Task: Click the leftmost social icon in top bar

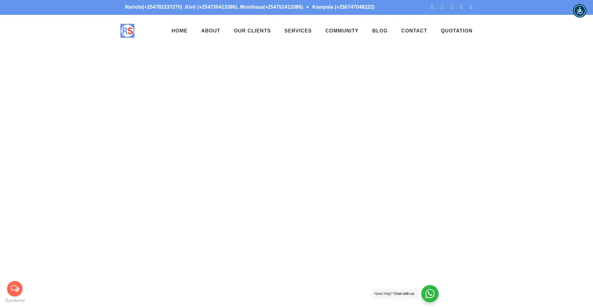Action: click(432, 7)
